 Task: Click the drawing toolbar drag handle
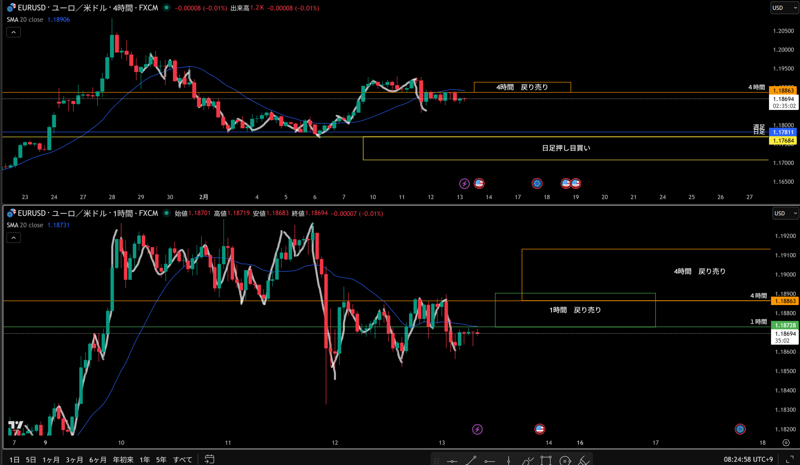pyautogui.click(x=437, y=461)
